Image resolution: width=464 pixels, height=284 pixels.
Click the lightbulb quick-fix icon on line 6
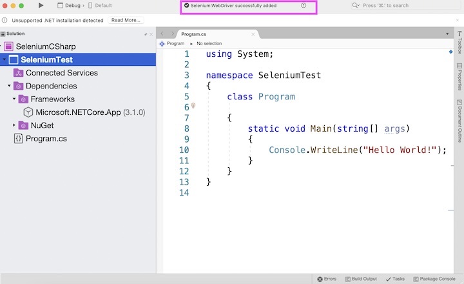click(193, 105)
